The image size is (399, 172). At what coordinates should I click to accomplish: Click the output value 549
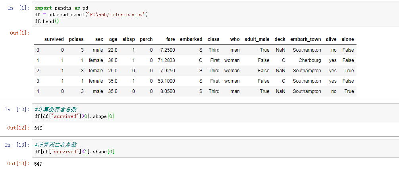[39, 164]
